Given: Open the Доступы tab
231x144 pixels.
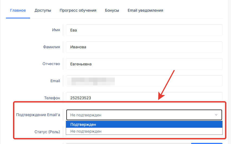Looking at the screenshot, I should pos(43,11).
